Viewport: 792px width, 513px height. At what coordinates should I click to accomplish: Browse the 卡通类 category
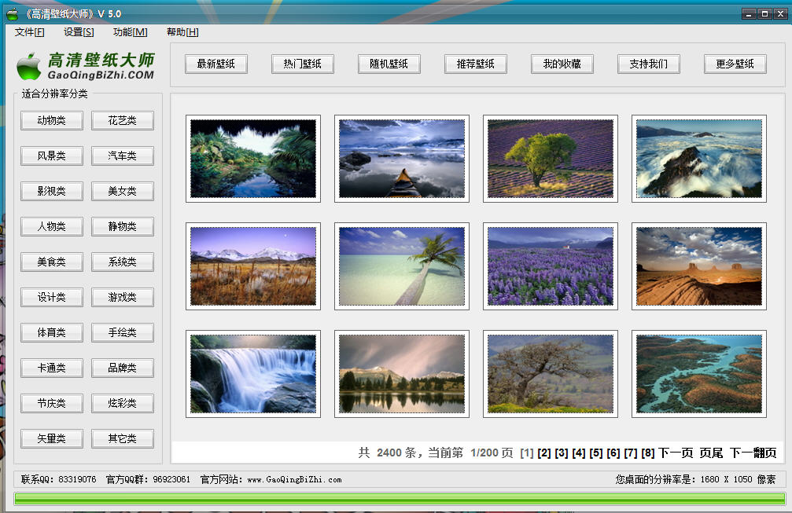[x=52, y=368]
